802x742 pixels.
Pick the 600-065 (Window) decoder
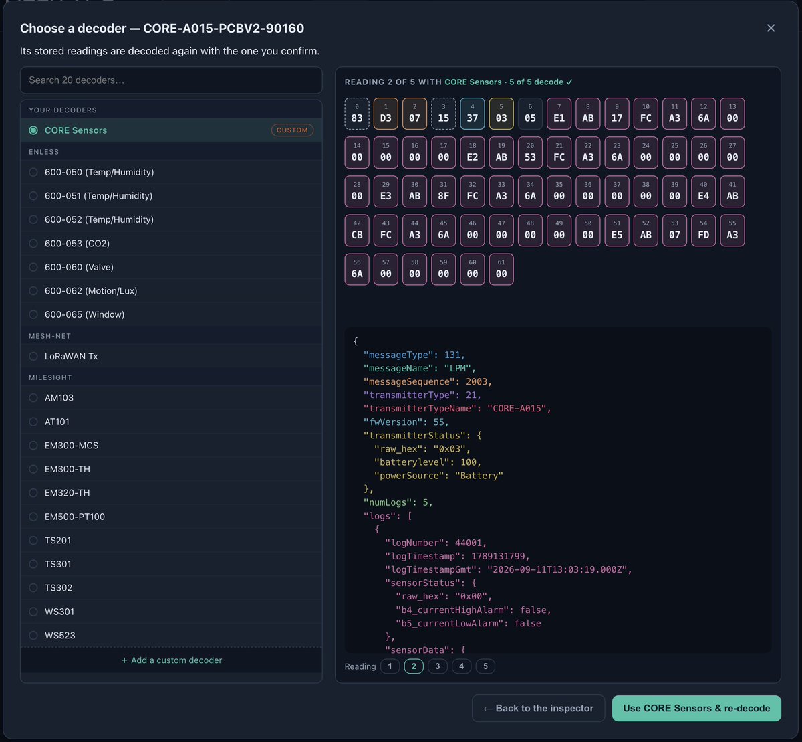(171, 314)
